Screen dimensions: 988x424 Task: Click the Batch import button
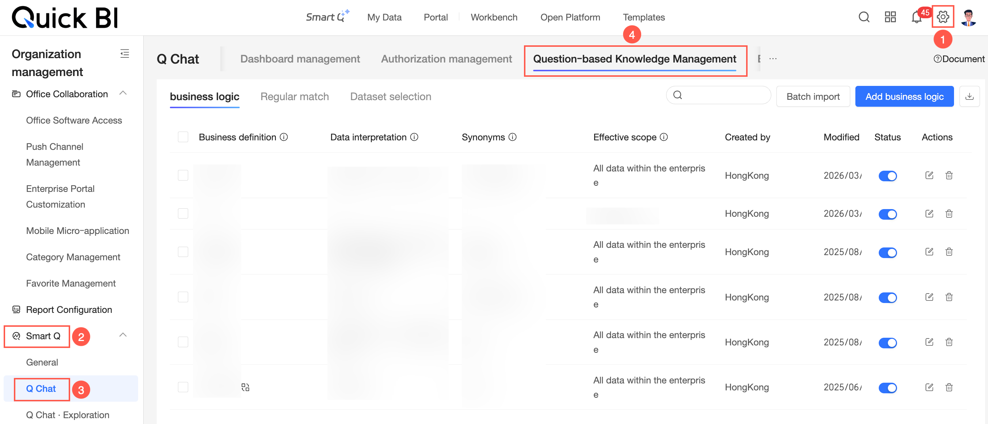click(x=813, y=96)
